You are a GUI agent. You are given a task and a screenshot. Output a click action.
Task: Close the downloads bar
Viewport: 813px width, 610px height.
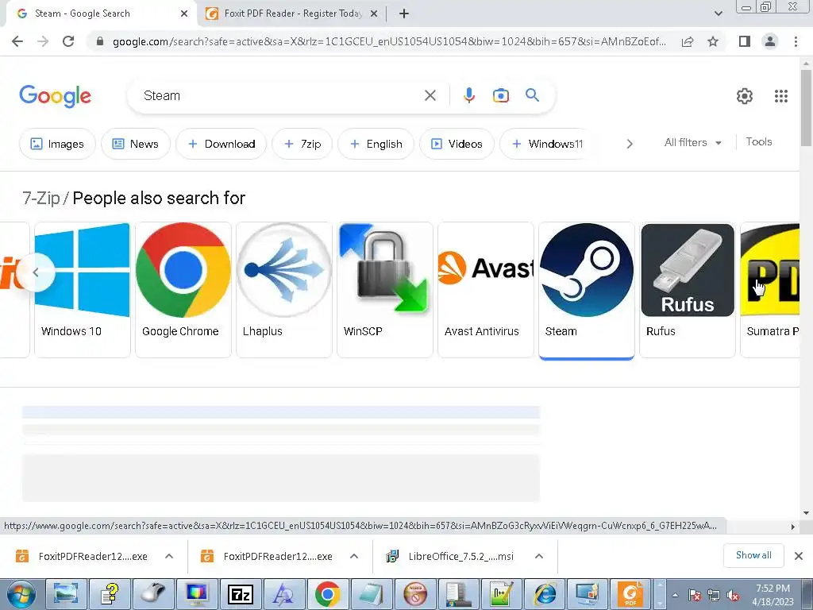coord(799,556)
